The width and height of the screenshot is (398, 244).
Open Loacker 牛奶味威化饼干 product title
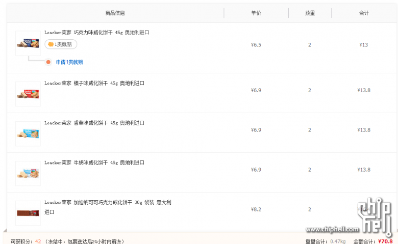click(x=94, y=162)
